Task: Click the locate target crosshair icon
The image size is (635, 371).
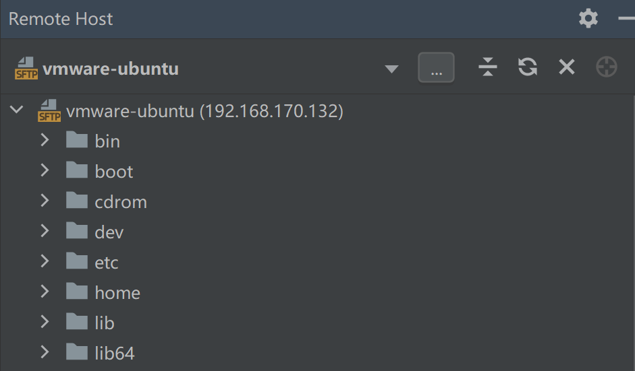Action: click(607, 67)
